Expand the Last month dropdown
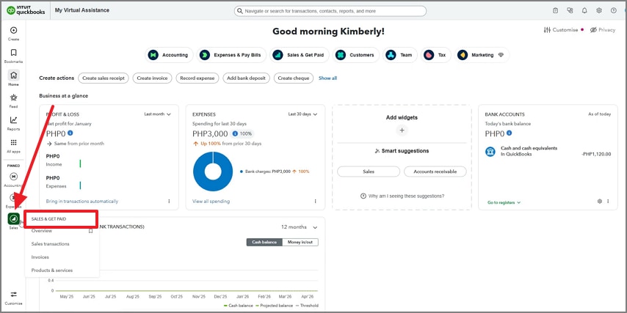627x313 pixels. tap(158, 114)
